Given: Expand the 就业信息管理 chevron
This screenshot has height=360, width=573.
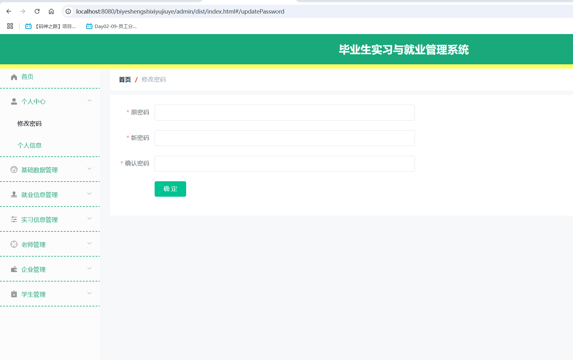Looking at the screenshot, I should [x=89, y=194].
